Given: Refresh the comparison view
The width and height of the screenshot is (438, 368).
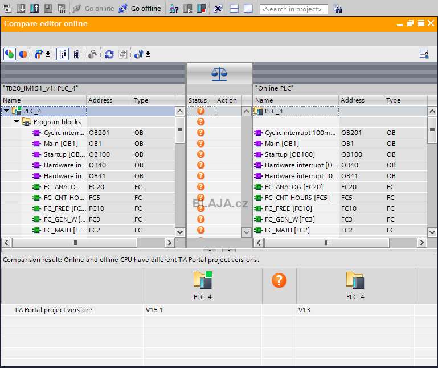Looking at the screenshot, I should 109,54.
